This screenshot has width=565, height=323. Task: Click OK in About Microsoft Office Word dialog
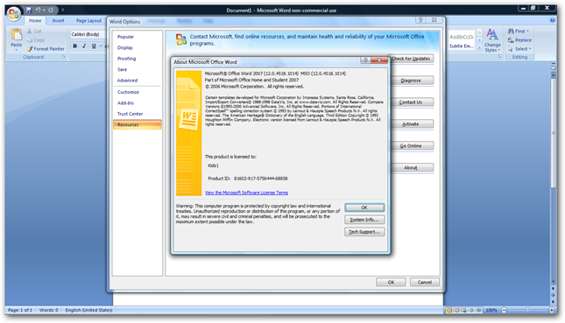click(x=364, y=207)
